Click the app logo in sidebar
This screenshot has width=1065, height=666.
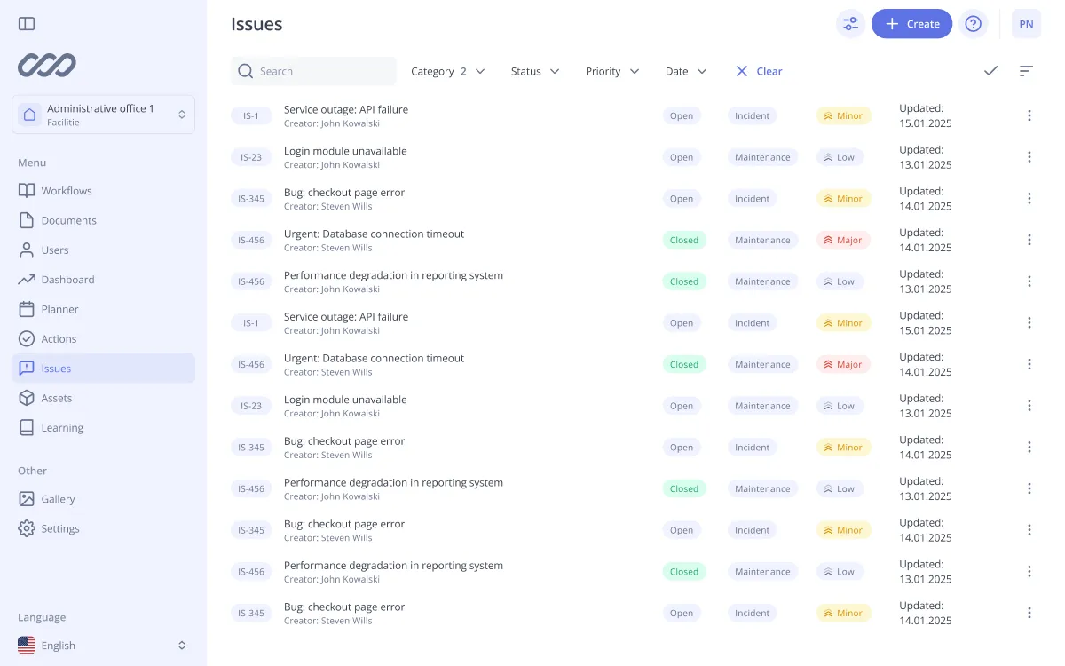[47, 65]
